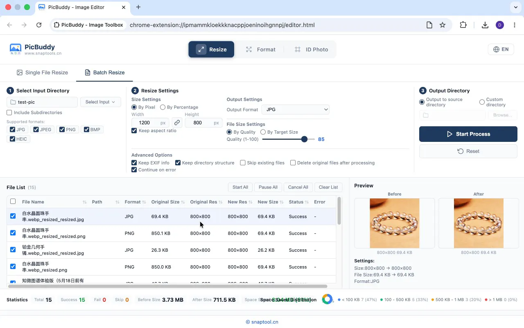Uncheck the HEIC supported format
The height and width of the screenshot is (328, 524).
[12, 139]
